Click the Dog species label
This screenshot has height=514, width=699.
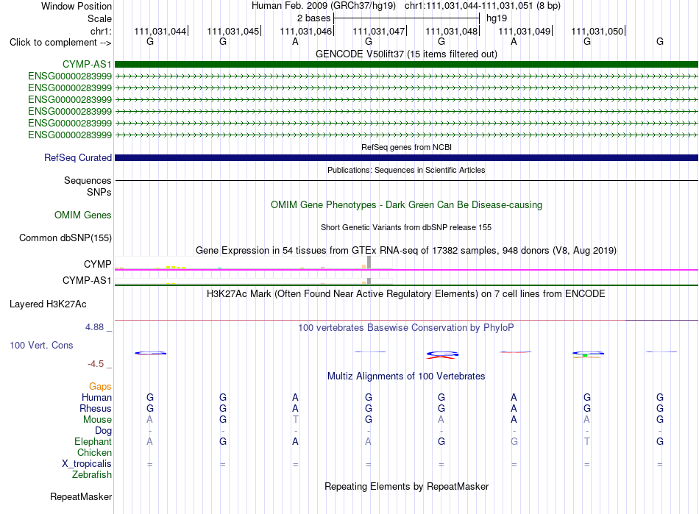click(103, 430)
